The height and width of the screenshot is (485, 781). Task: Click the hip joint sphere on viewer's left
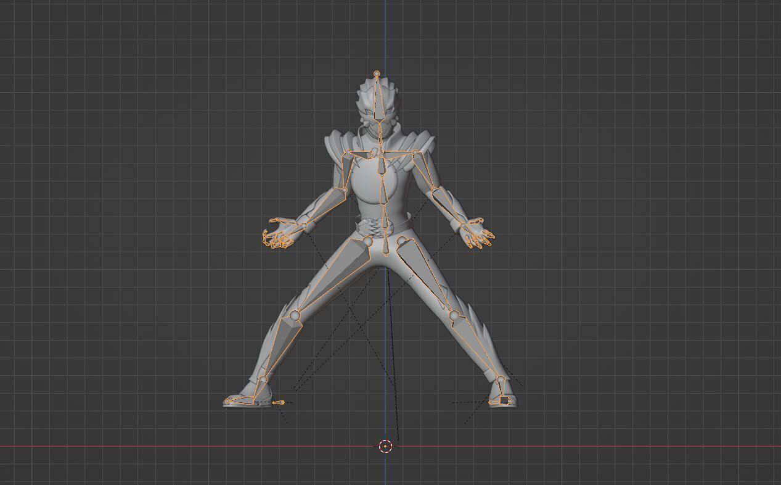(368, 241)
